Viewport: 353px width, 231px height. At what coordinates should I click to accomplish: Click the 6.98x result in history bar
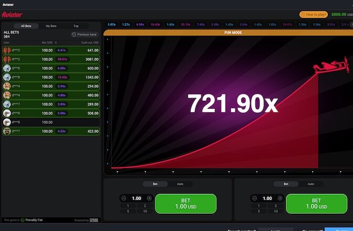point(140,24)
